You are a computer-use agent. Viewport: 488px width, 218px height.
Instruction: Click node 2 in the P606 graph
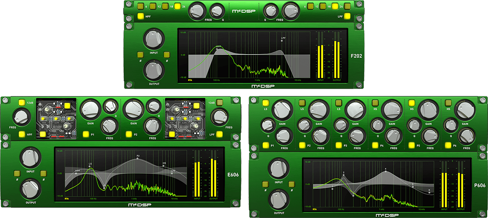344,175
